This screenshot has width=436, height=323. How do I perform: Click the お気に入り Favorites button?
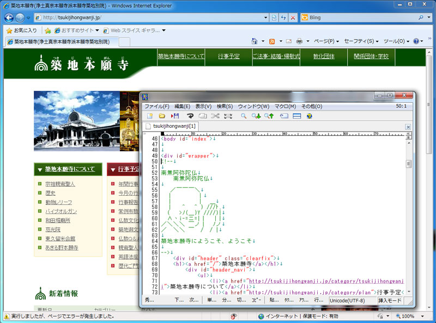pos(22,30)
